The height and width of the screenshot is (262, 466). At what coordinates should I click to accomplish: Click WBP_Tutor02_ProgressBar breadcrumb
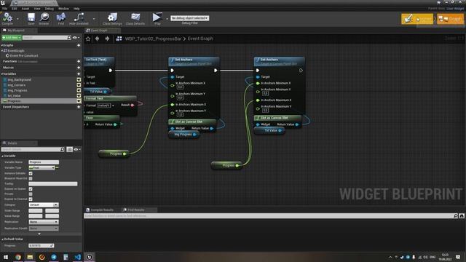tap(153, 39)
